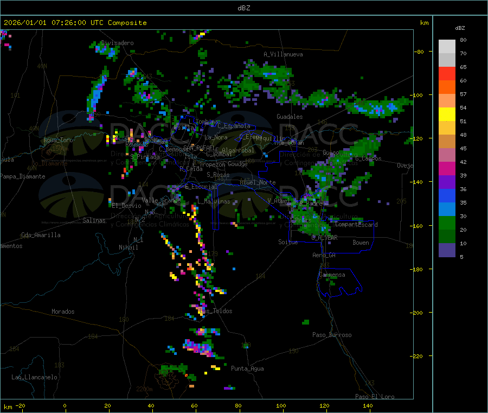Image resolution: width=488 pixels, height=413 pixels.
Task: Select the slate 10 dBZ legend swatch
Action: [447, 250]
